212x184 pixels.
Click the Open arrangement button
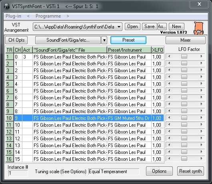click(x=132, y=26)
